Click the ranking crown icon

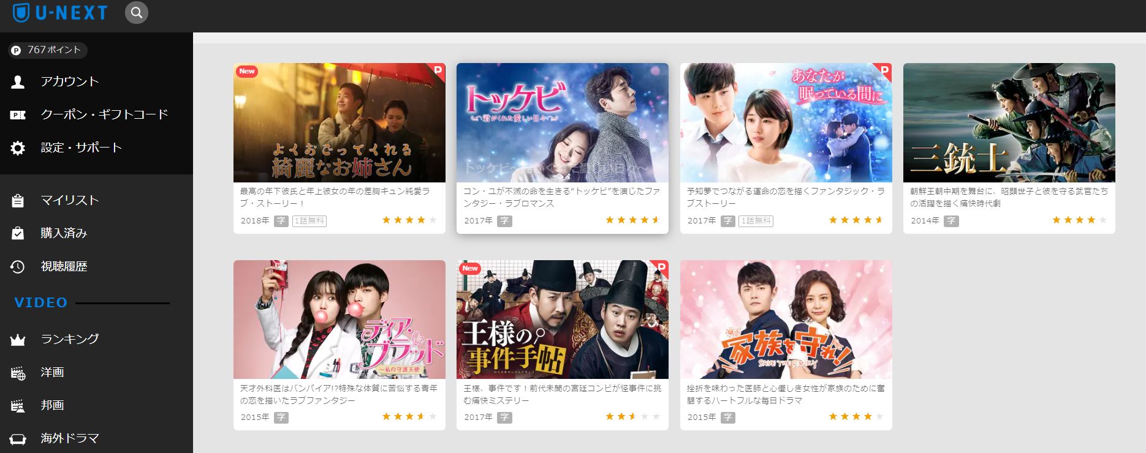click(18, 339)
